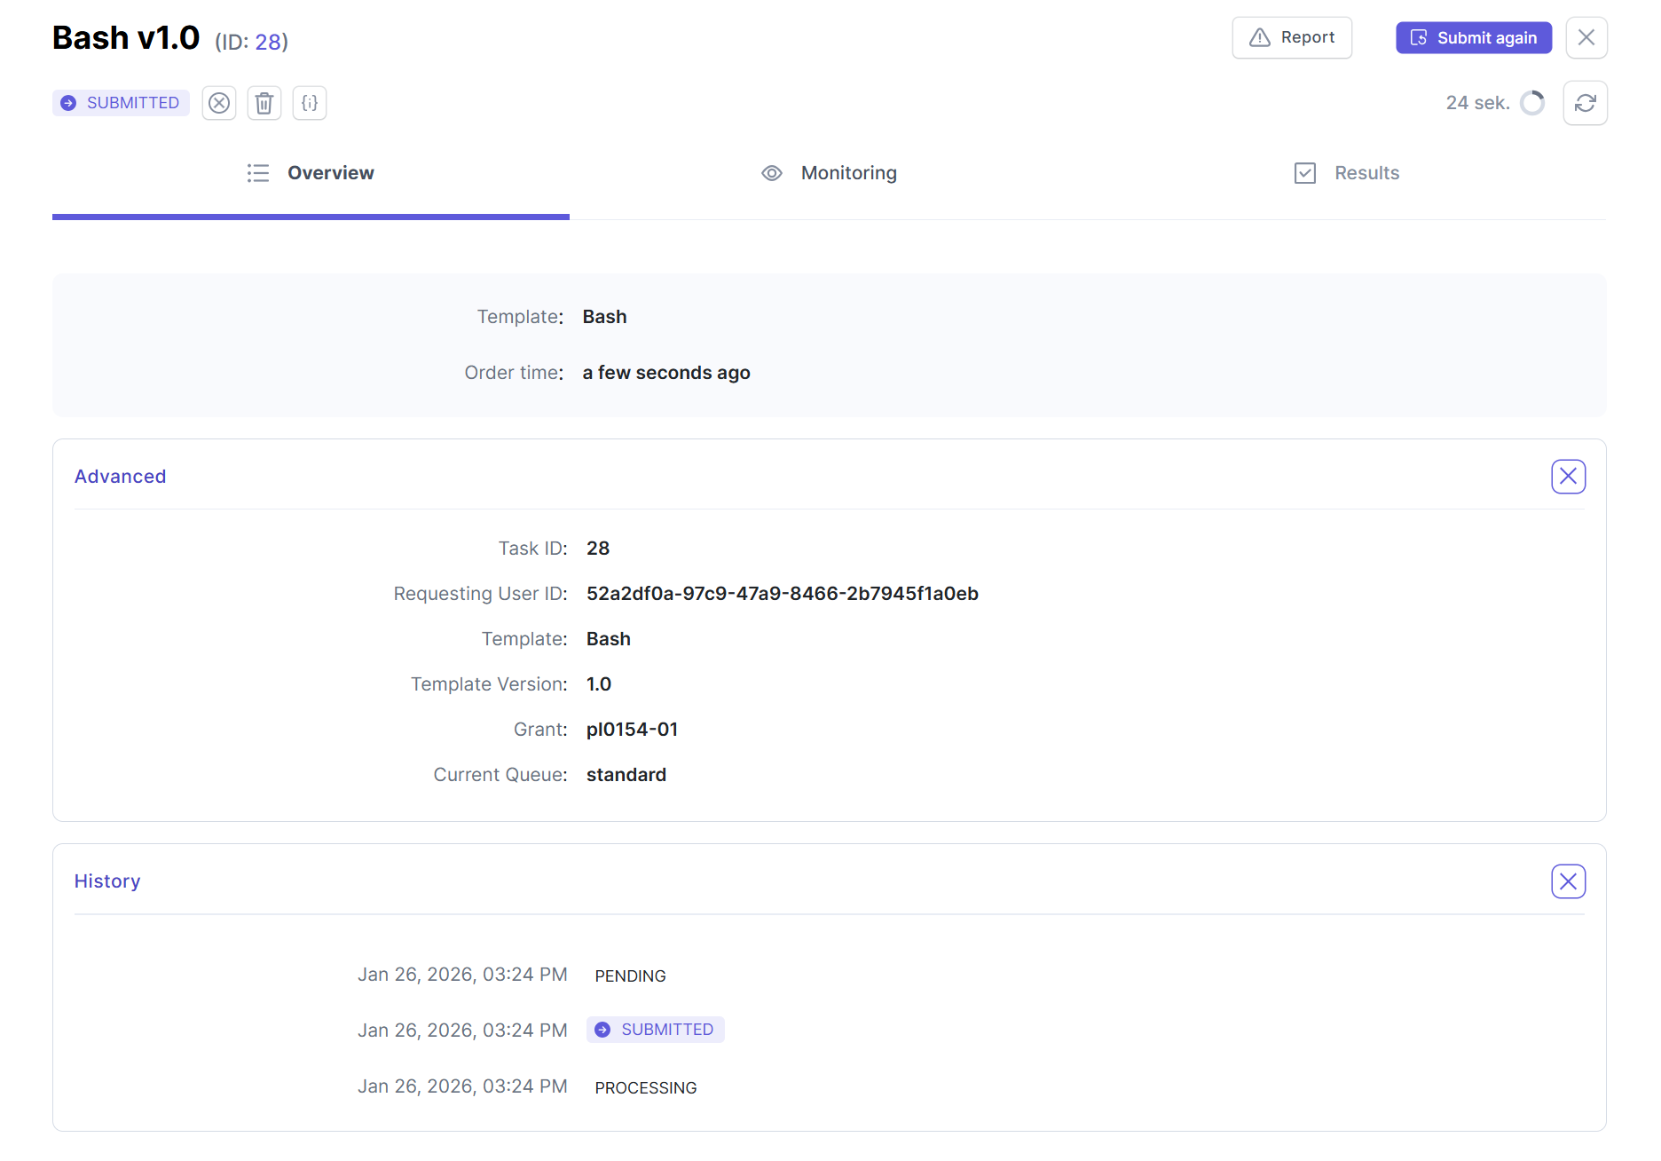Cancel the task using the circled X icon
This screenshot has width=1661, height=1161.
(x=219, y=103)
